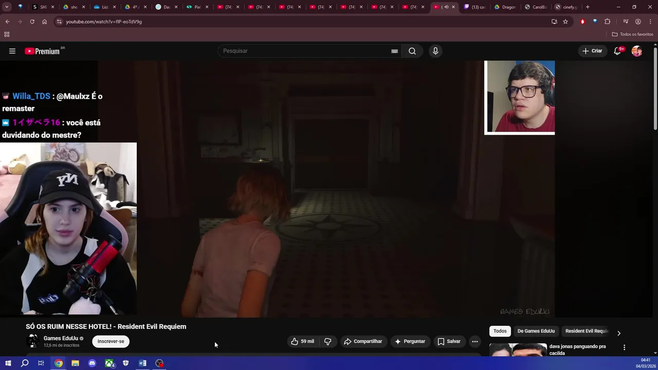Open Word from the taskbar
Screen dimensions: 658x370
142,363
